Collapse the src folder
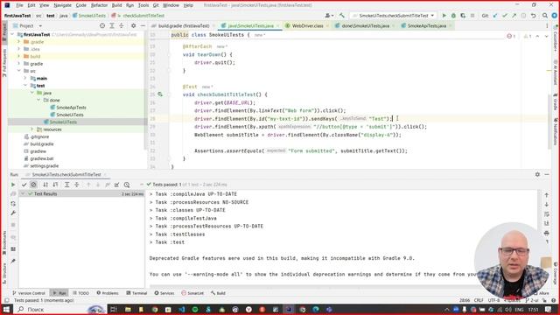This screenshot has width=560, height=315. 19,71
